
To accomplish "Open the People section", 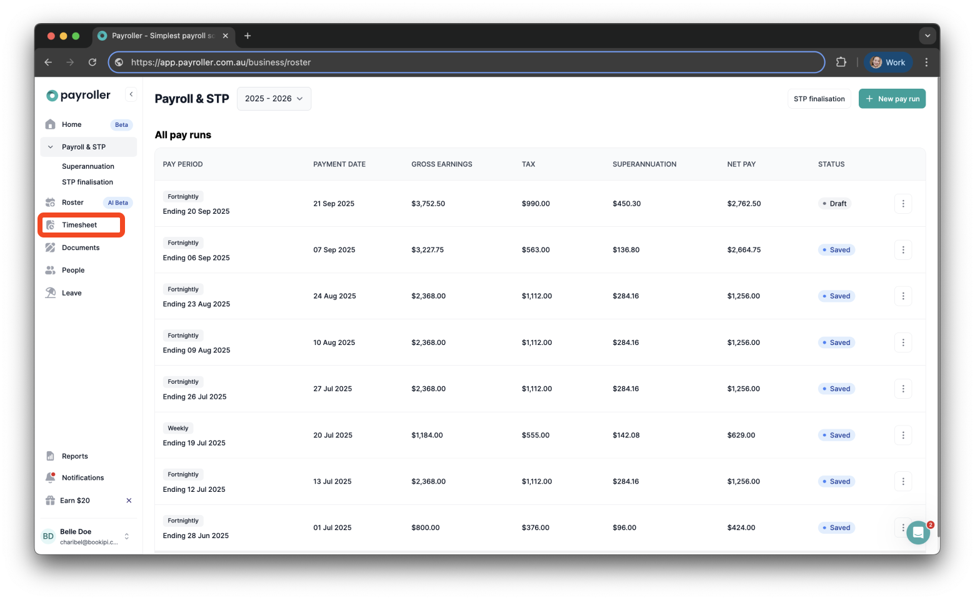I will point(73,270).
